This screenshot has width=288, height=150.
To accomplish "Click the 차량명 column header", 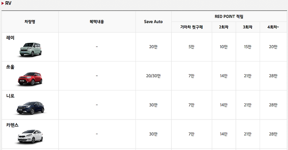I will [x=30, y=22].
